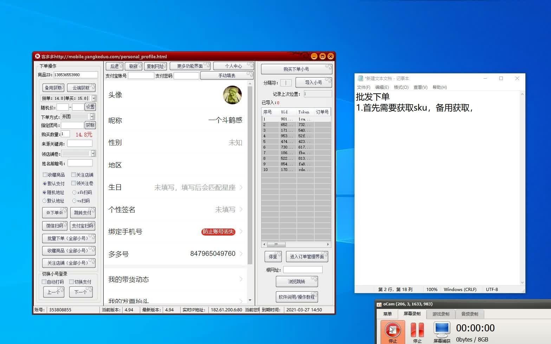Viewport: 551px width, 344px height.
Task: Click the 备用获取 button
Action: click(x=53, y=88)
